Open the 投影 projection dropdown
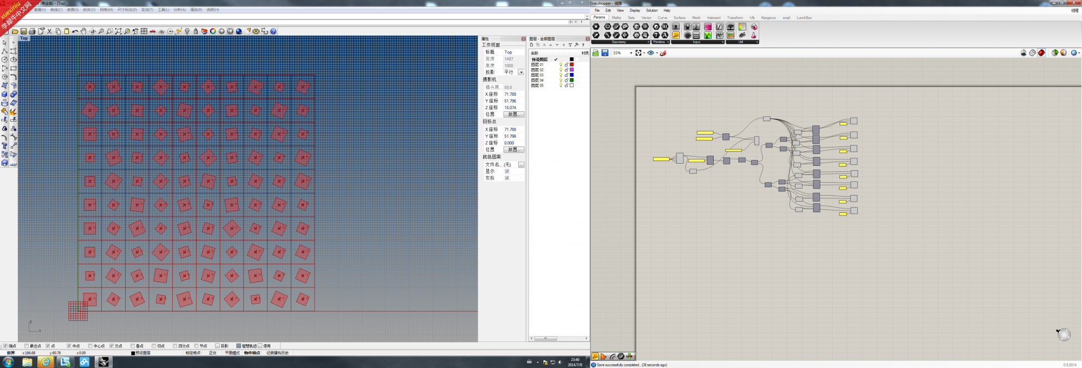 (x=521, y=72)
